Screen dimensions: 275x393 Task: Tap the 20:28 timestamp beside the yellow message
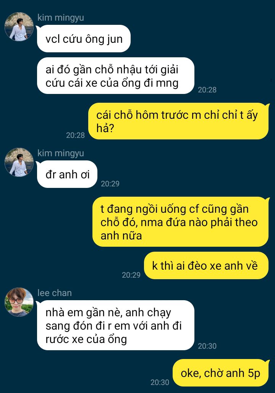coord(76,135)
